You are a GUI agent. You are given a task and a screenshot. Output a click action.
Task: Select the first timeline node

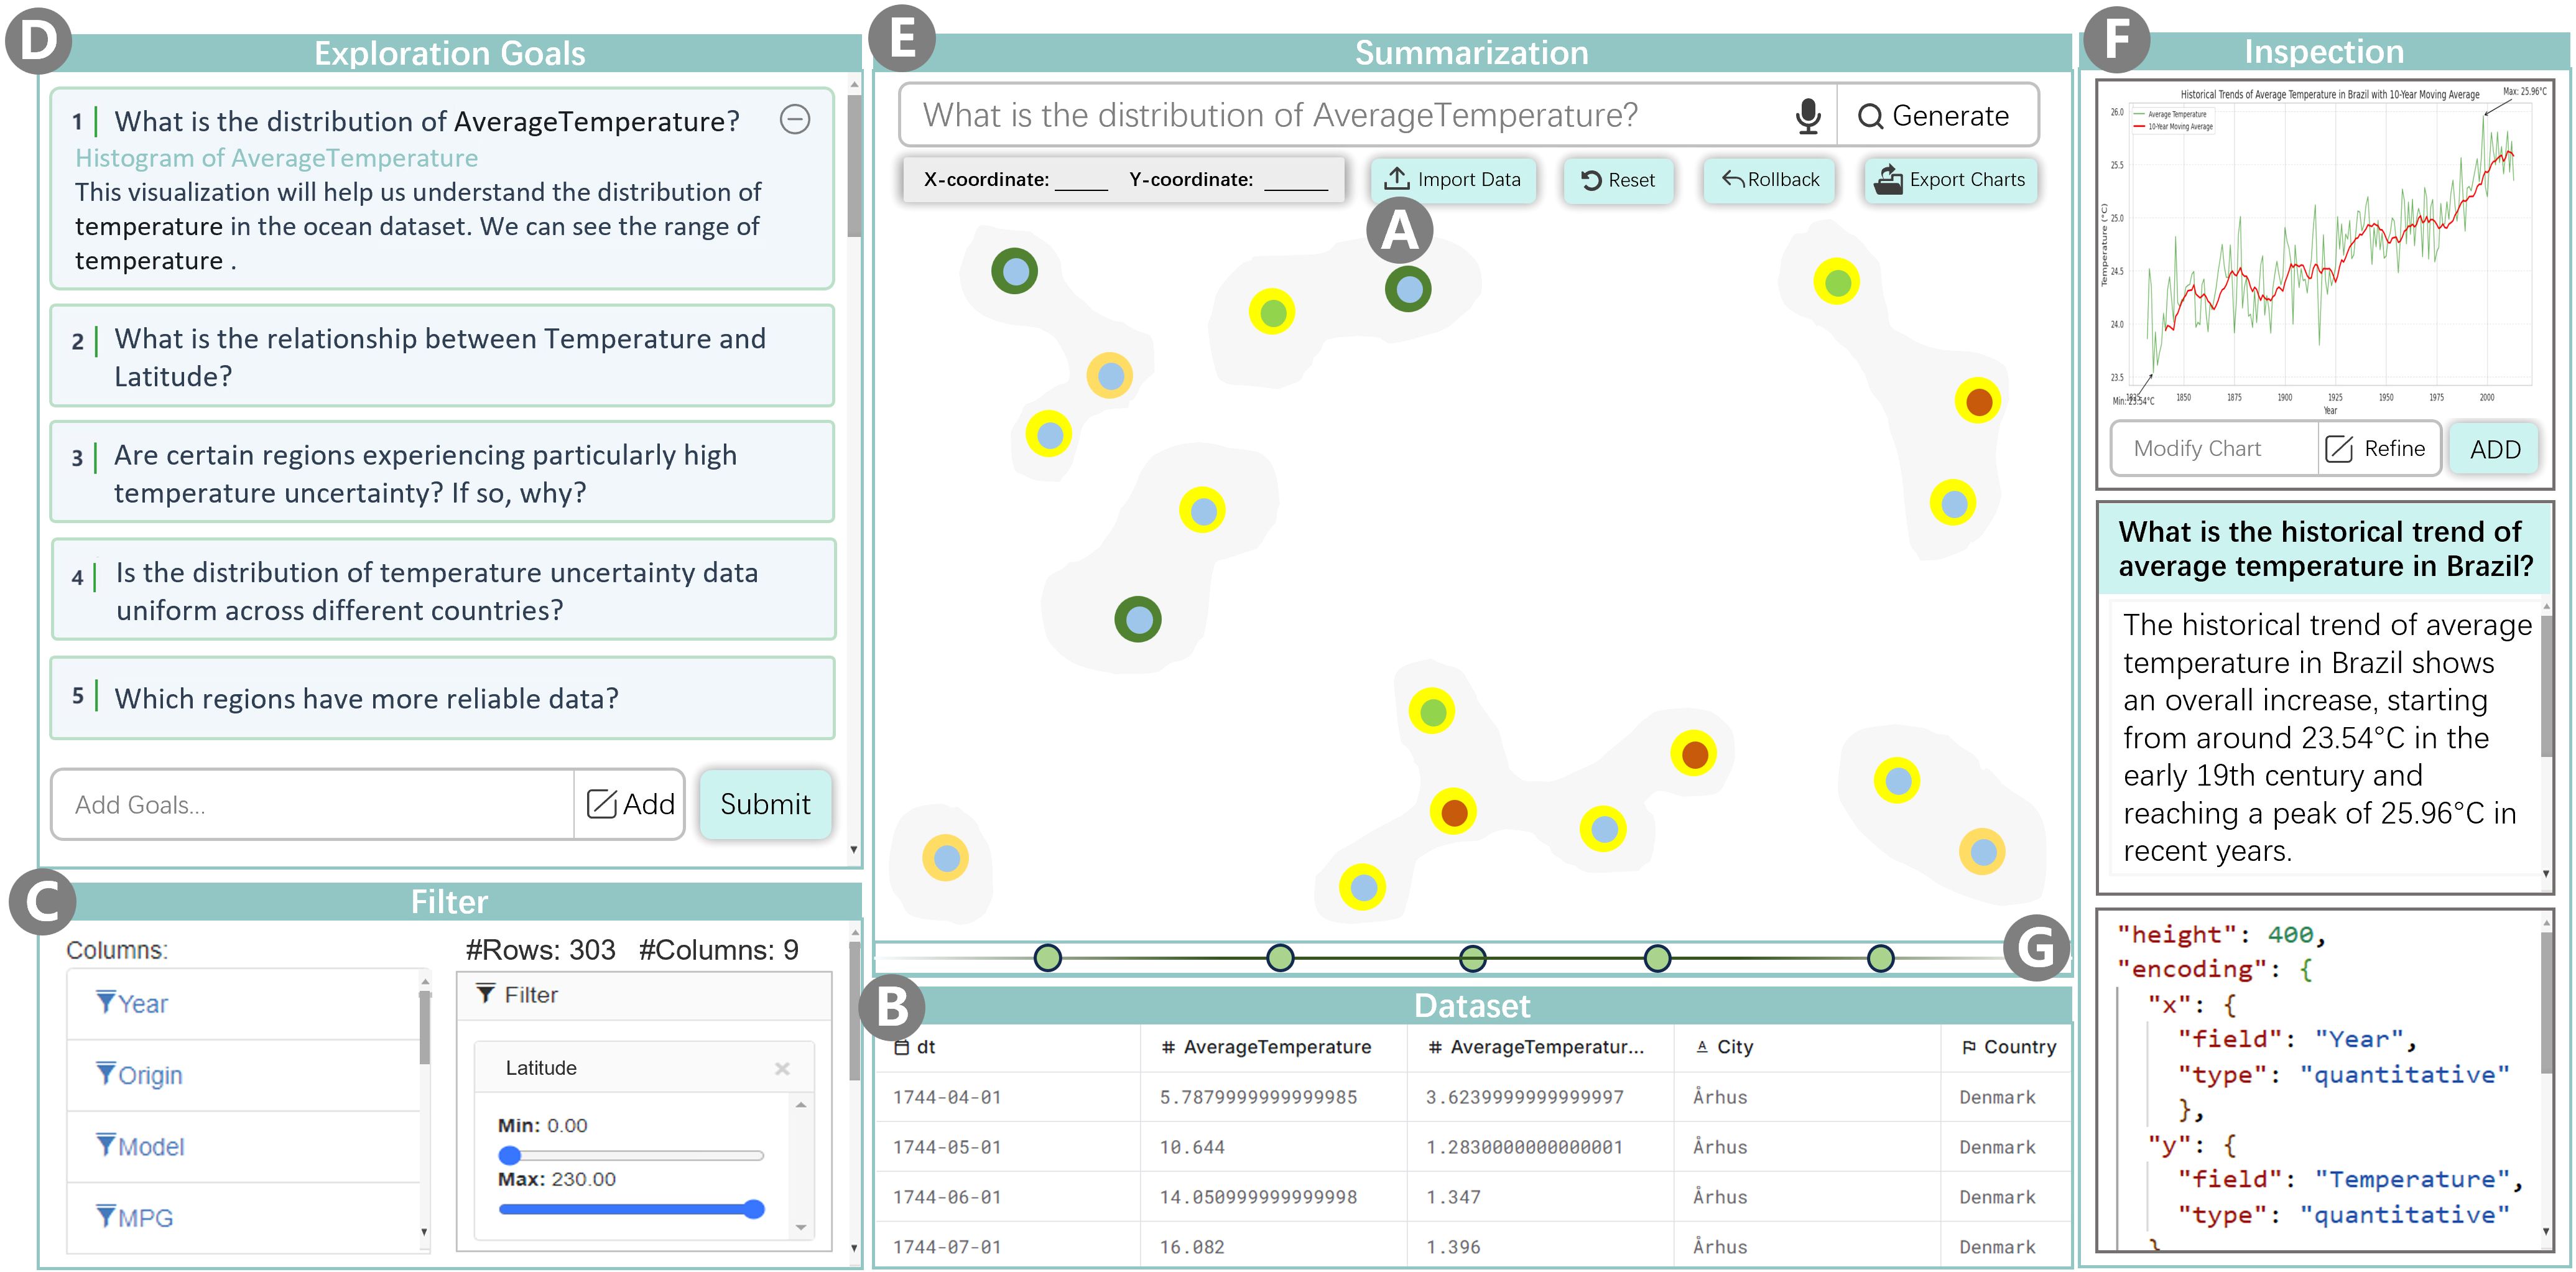[1047, 958]
